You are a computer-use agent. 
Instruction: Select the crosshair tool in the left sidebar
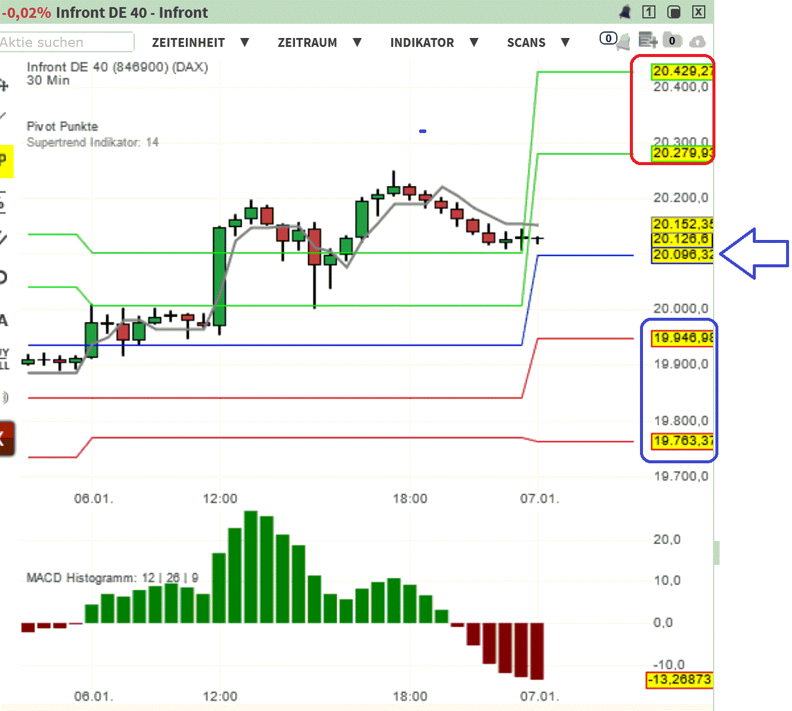click(x=4, y=86)
